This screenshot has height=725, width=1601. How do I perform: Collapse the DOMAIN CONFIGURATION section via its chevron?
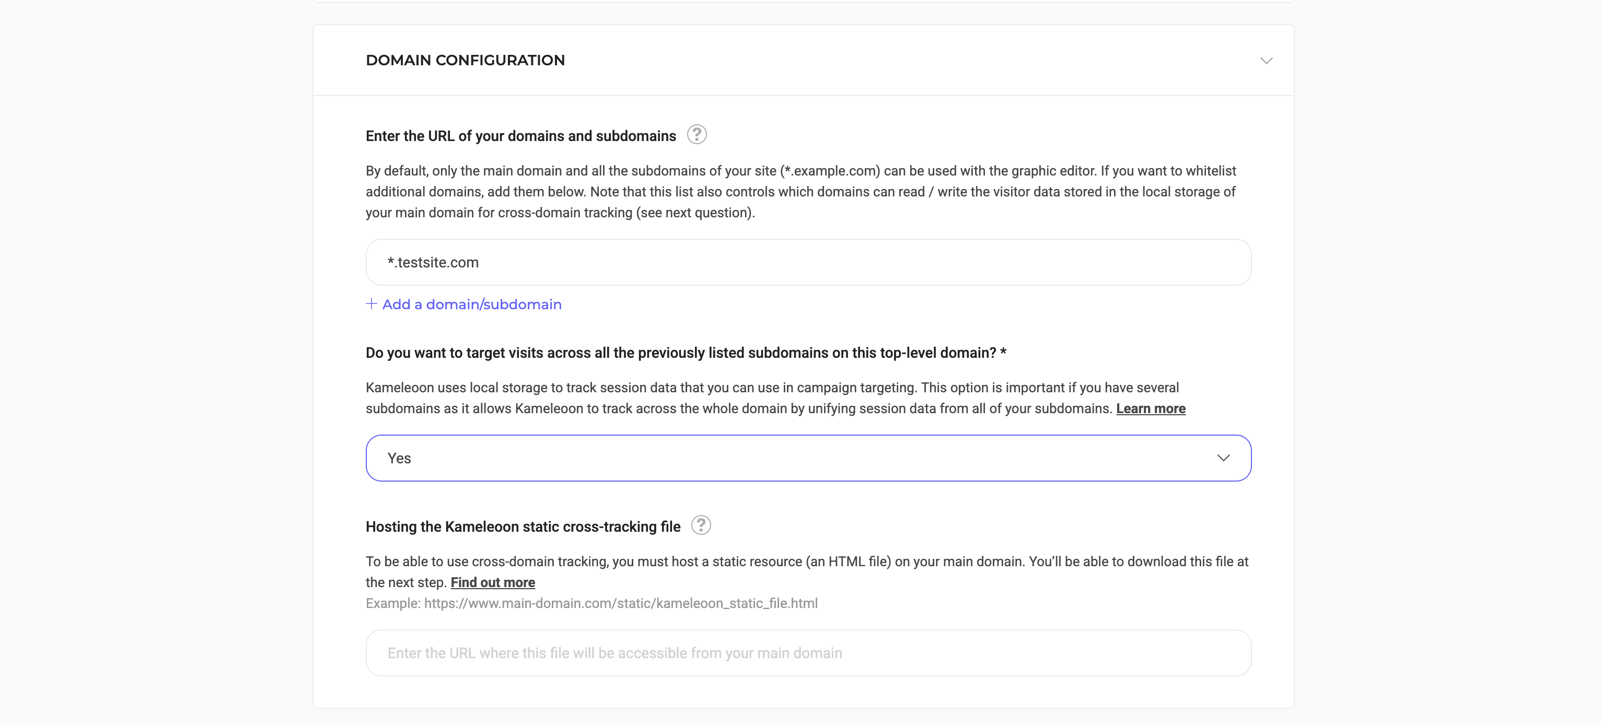[1267, 60]
